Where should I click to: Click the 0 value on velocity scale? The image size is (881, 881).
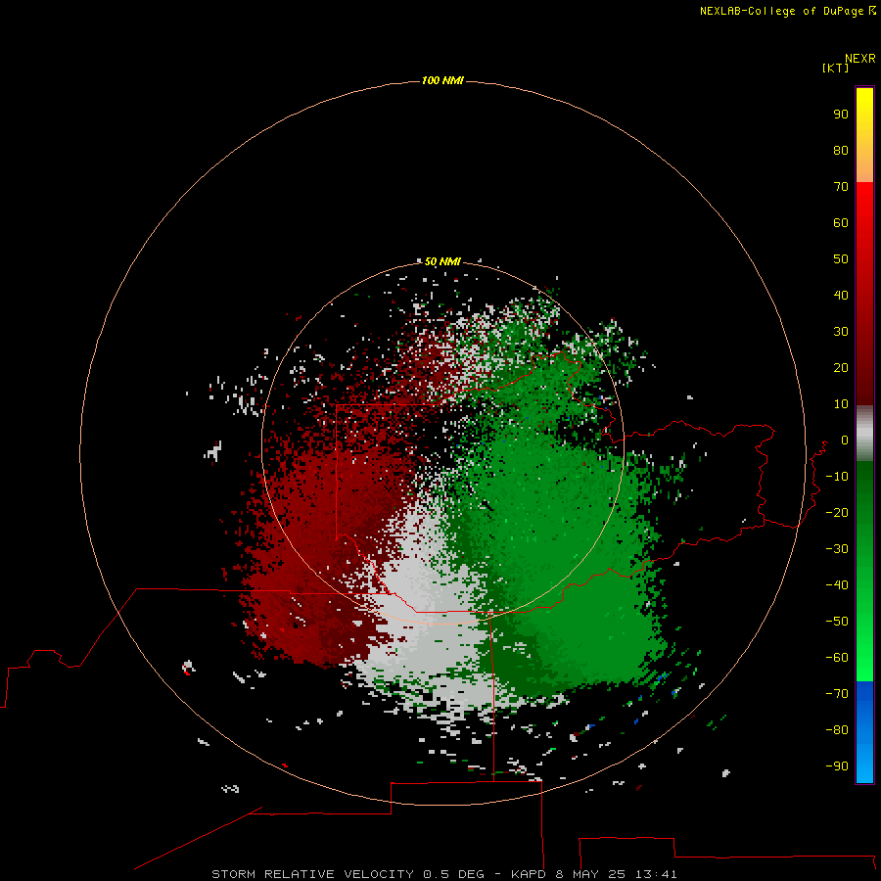tap(845, 440)
